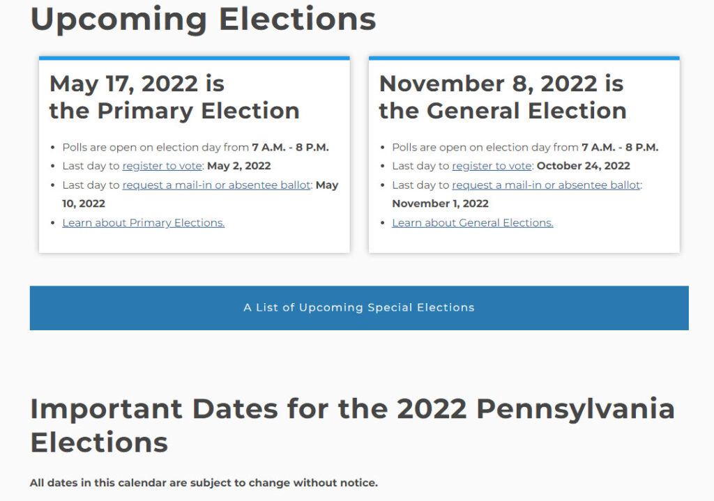Click Important Dates for 2022 Pennsylvania Elections heading
Screen dimensions: 714x501
[352, 426]
